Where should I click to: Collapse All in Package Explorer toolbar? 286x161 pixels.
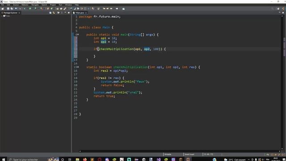(50, 13)
